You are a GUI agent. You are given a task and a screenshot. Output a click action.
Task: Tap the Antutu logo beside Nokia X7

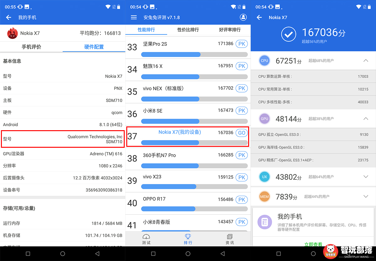coord(13,33)
